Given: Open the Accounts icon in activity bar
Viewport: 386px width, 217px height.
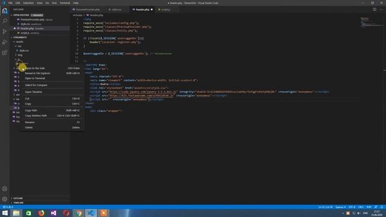Looking at the screenshot, I should (x=5, y=189).
